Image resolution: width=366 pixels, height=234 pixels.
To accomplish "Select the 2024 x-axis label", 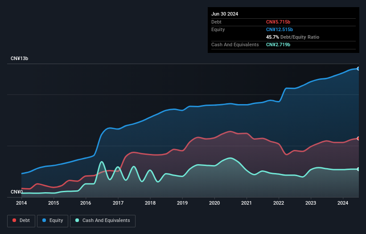I will coord(343,203).
